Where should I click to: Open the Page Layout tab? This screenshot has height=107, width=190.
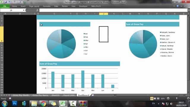click(x=34, y=6)
